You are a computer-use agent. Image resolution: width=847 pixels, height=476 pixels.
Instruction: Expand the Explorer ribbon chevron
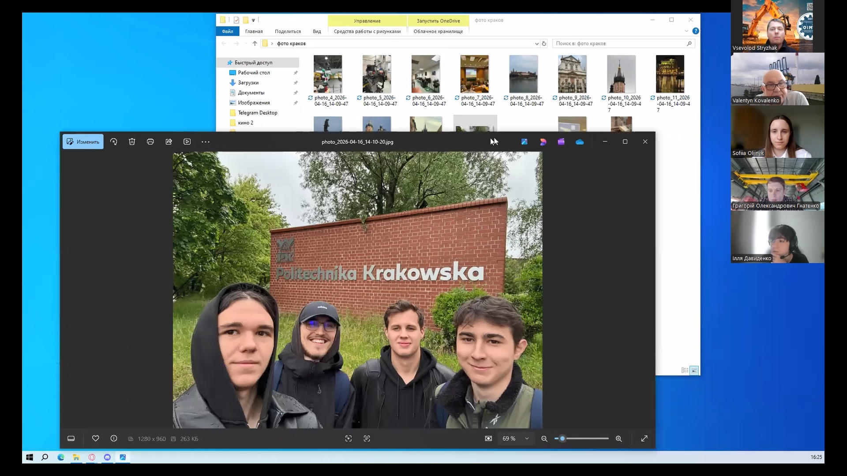[686, 31]
